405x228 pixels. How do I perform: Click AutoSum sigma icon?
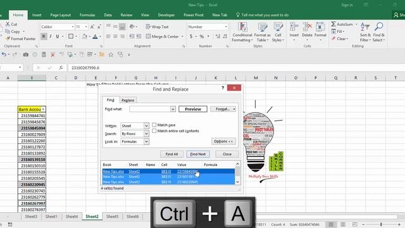pyautogui.click(x=333, y=24)
